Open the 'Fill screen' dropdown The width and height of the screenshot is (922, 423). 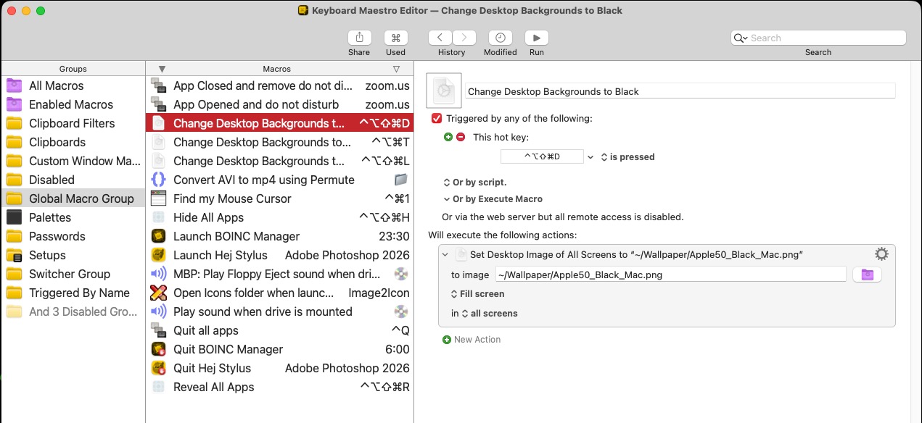[x=477, y=294]
